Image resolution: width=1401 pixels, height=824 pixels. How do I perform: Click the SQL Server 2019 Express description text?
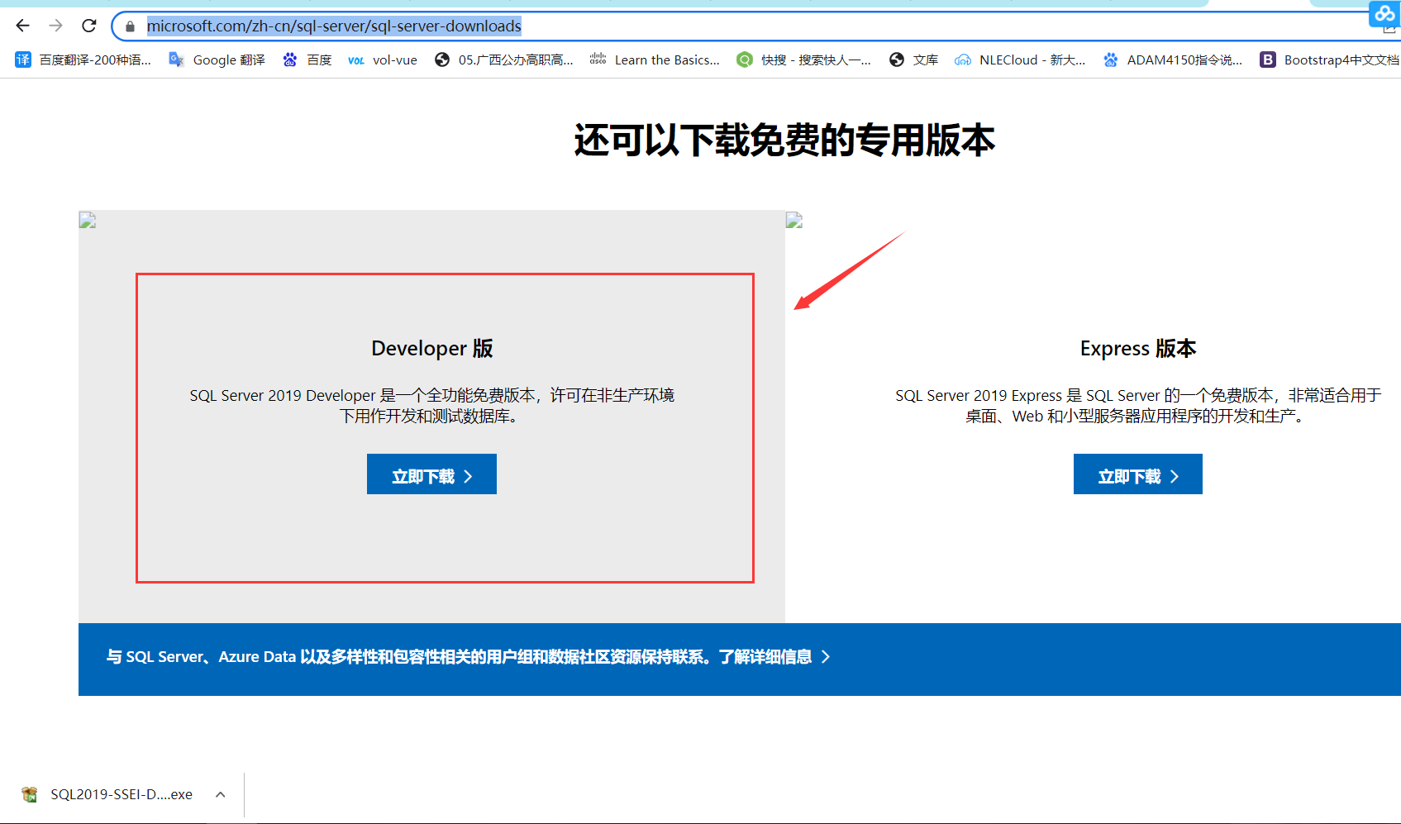point(1138,406)
